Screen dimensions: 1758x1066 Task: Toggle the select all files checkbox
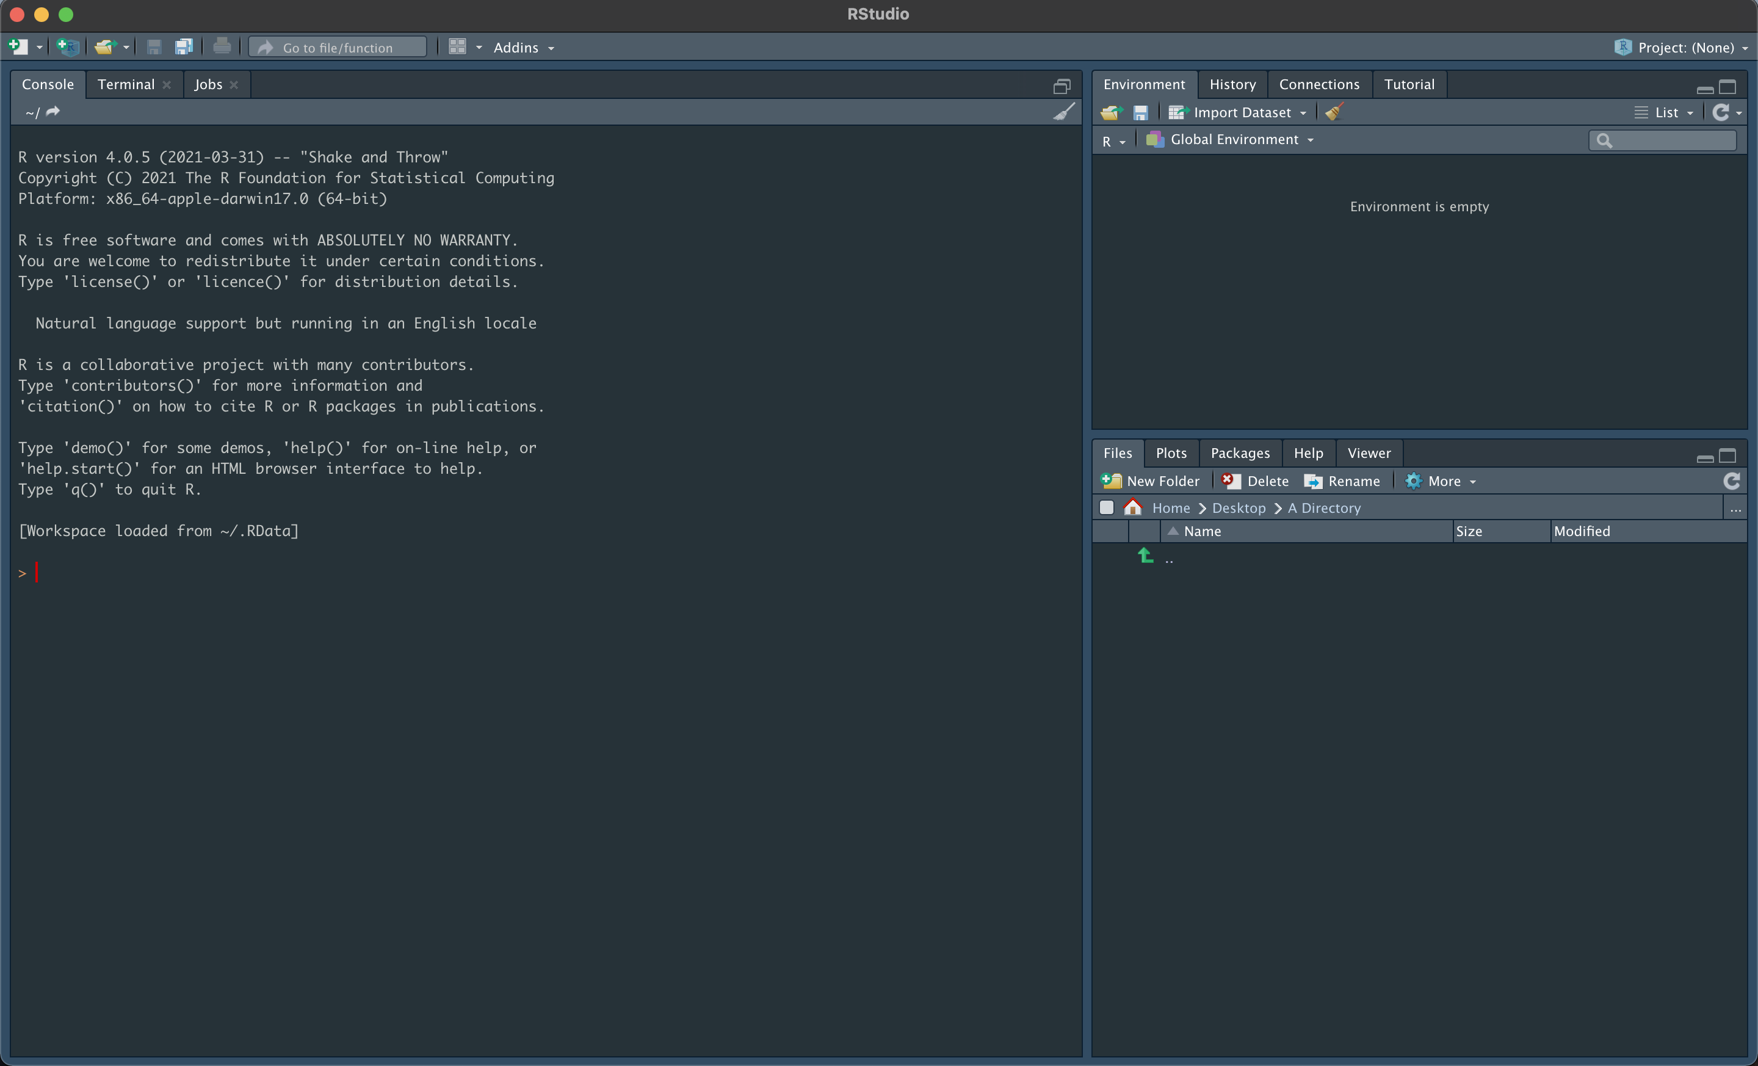point(1107,507)
